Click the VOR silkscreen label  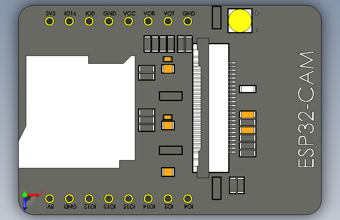pos(149,13)
